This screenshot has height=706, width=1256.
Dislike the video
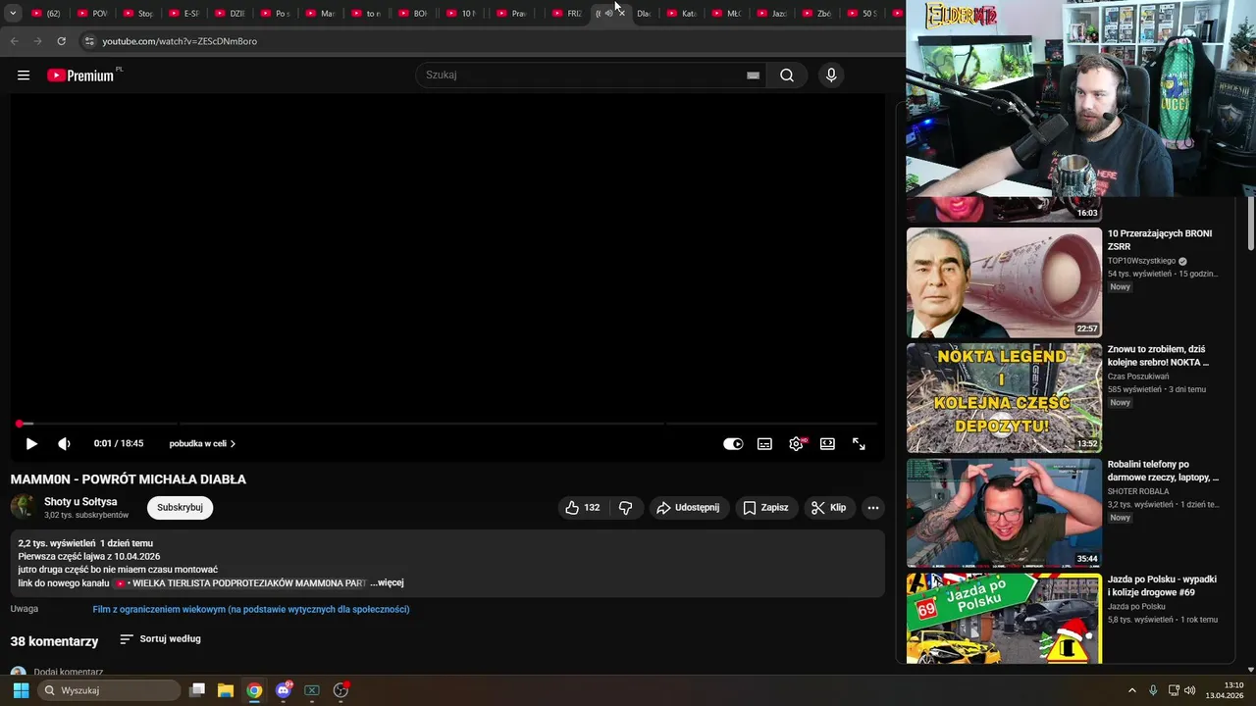pyautogui.click(x=625, y=508)
